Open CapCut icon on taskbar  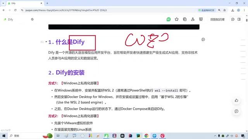coord(122,136)
